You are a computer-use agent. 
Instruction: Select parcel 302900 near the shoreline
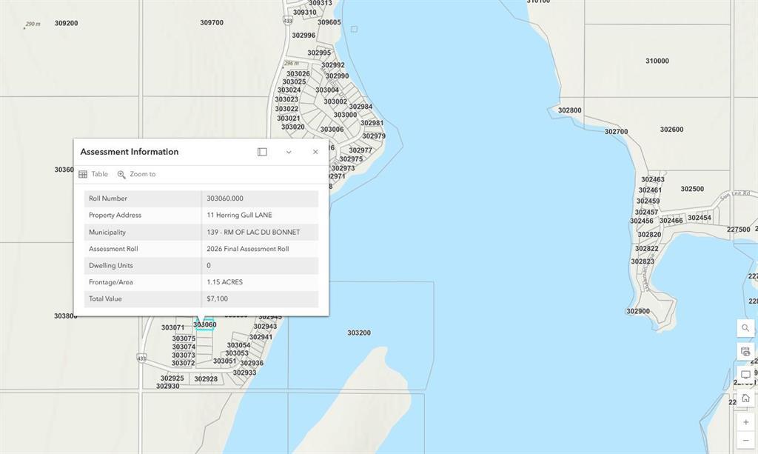tap(638, 312)
